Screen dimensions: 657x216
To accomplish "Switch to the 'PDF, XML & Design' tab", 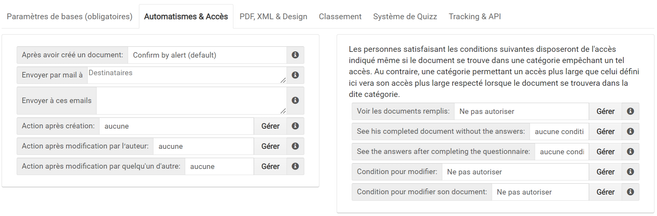I will (x=272, y=16).
